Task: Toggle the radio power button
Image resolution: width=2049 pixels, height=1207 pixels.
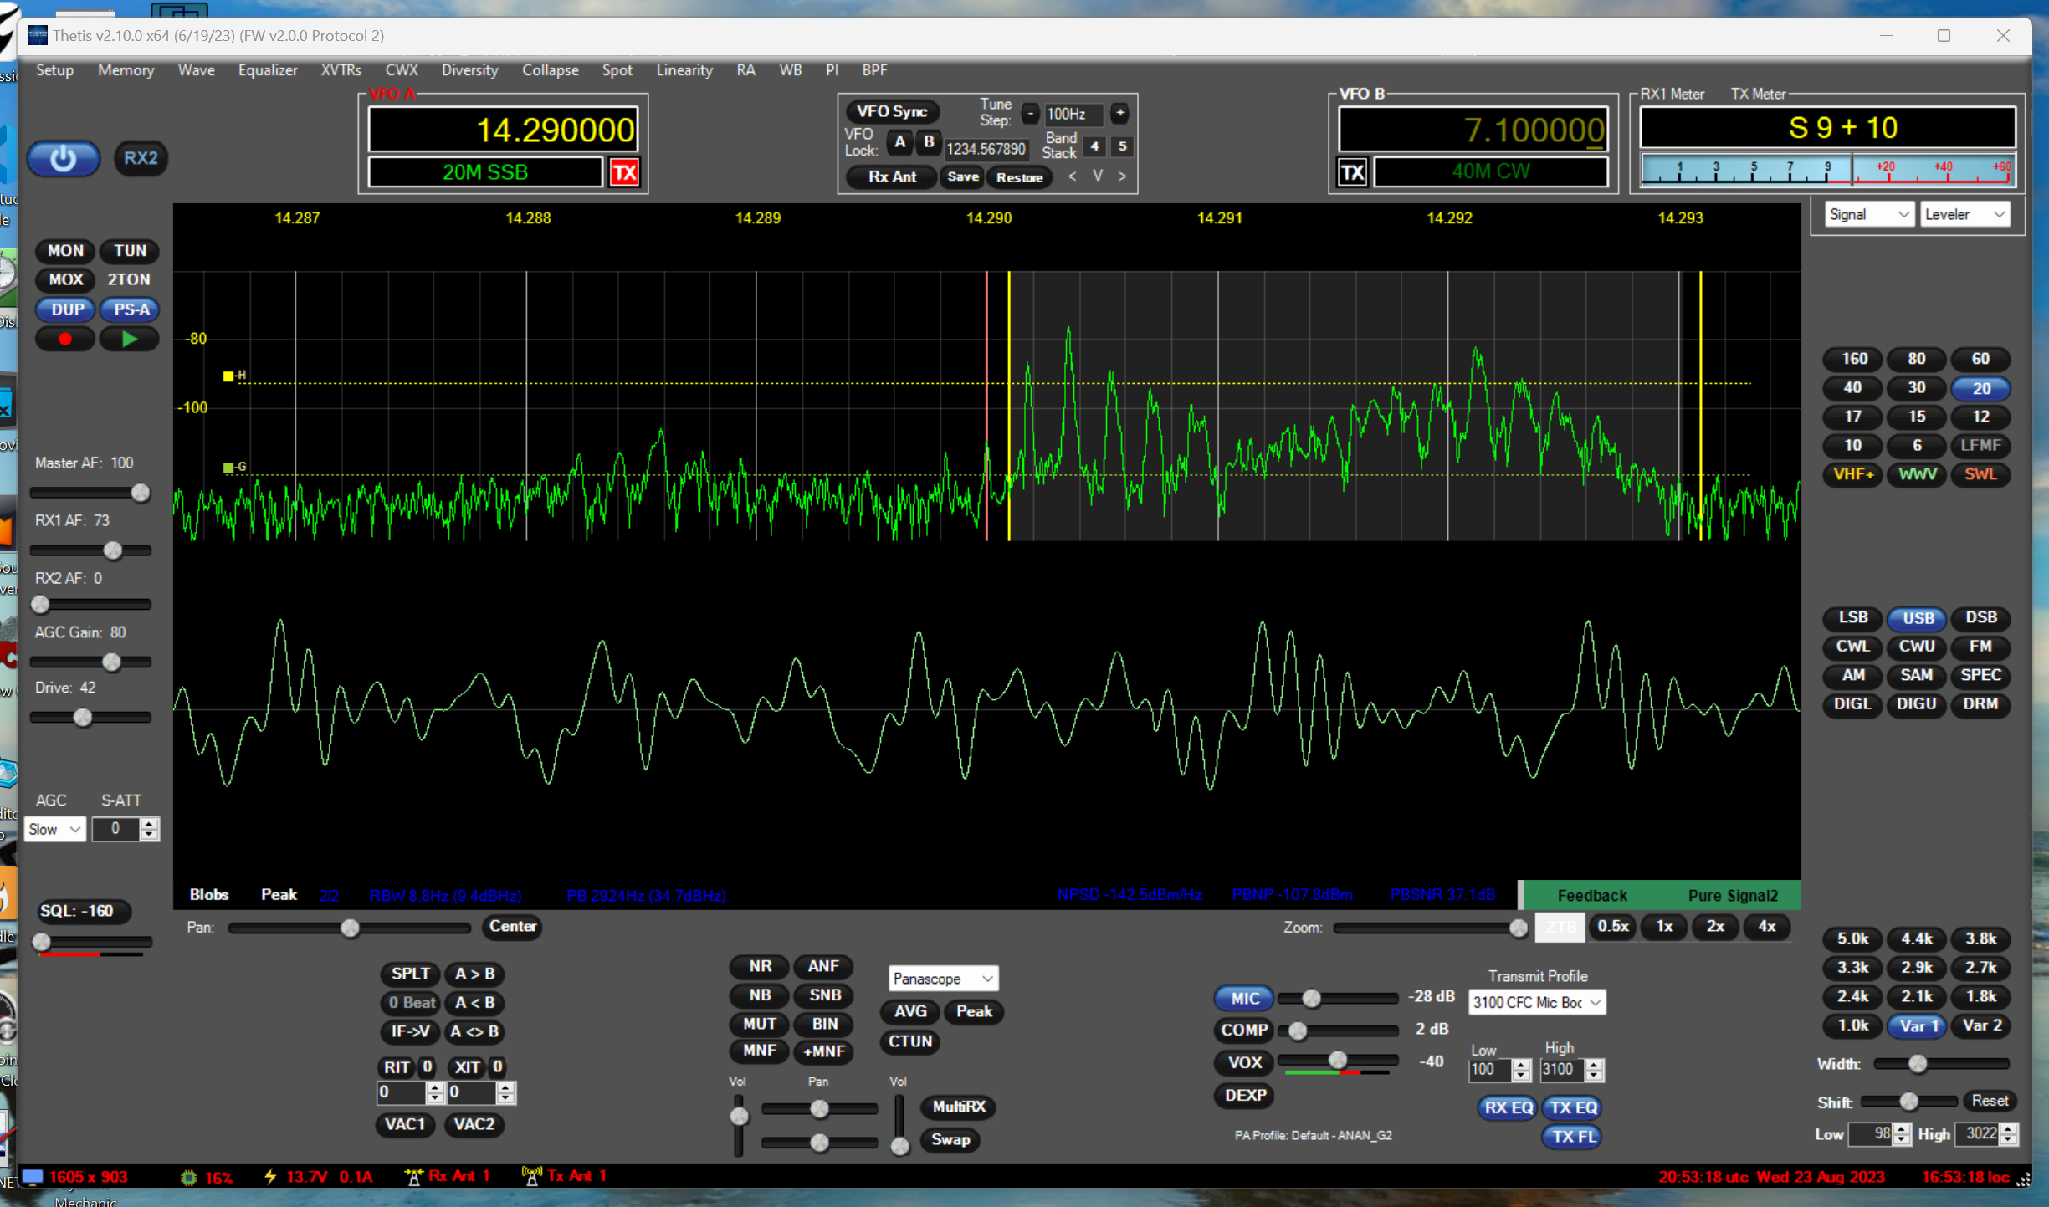Action: [x=64, y=159]
